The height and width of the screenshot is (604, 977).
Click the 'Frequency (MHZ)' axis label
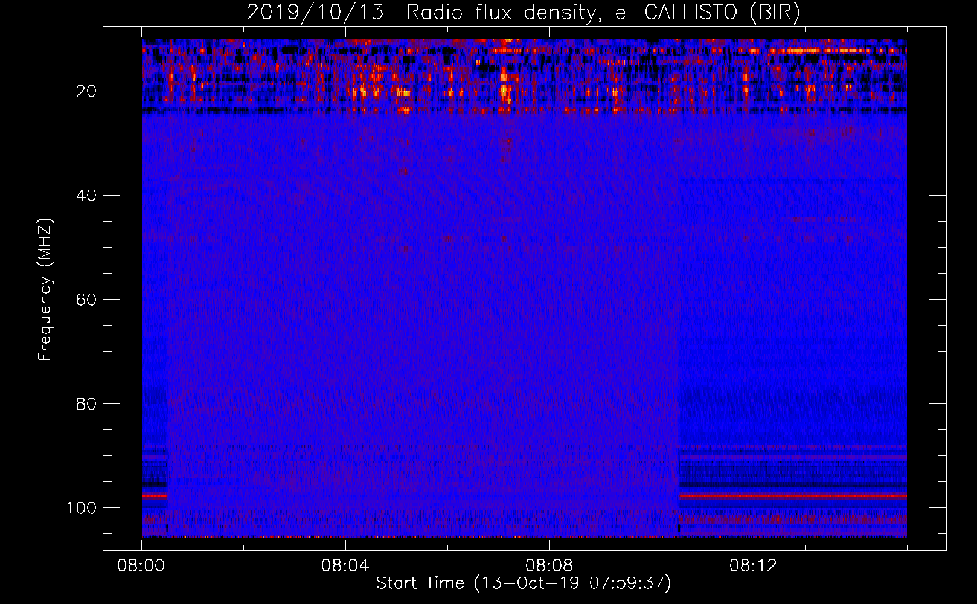[45, 290]
